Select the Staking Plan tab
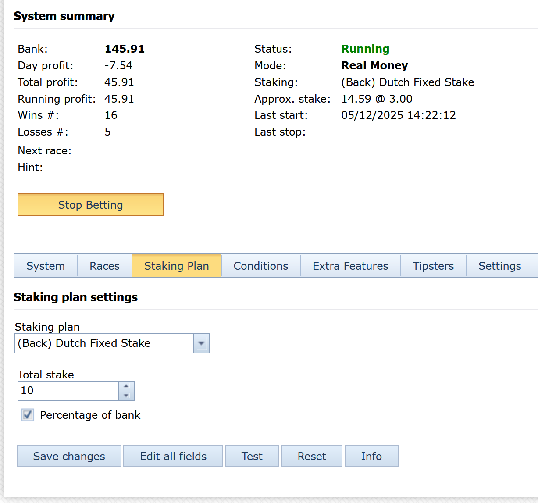The height and width of the screenshot is (503, 538). pos(176,266)
